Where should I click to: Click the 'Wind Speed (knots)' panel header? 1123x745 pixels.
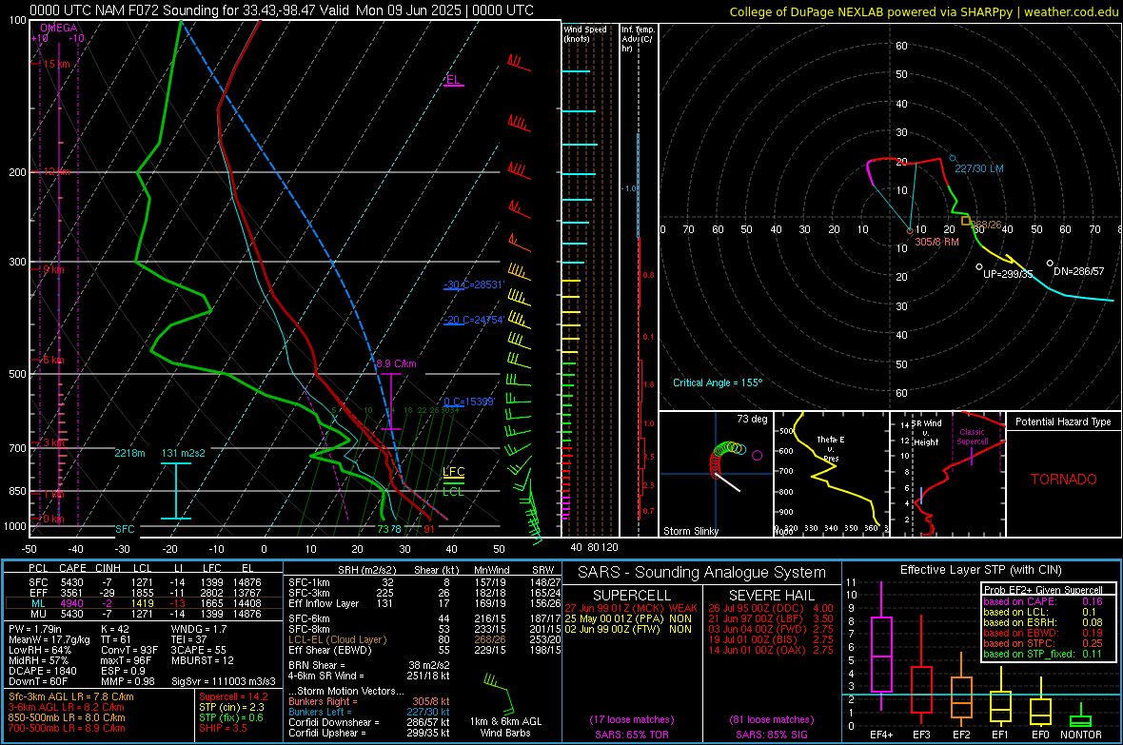(584, 33)
